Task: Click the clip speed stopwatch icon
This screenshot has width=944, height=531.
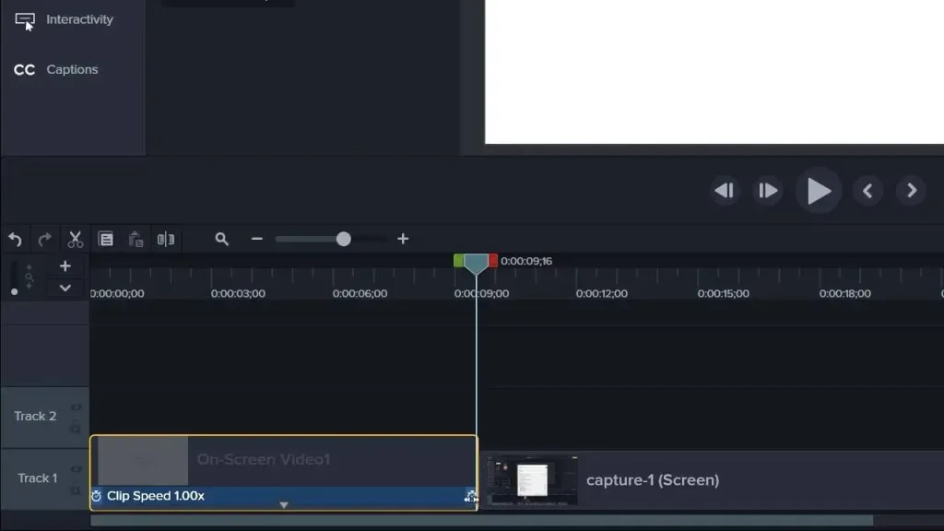Action: tap(96, 496)
